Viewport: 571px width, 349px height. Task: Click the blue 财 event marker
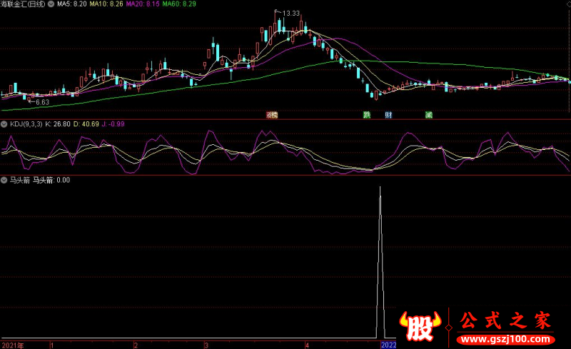(x=388, y=115)
